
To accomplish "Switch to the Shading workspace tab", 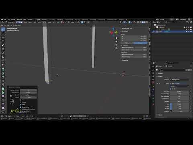I will [77, 20].
